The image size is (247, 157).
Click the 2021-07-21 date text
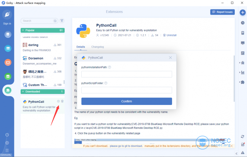pos(124,35)
